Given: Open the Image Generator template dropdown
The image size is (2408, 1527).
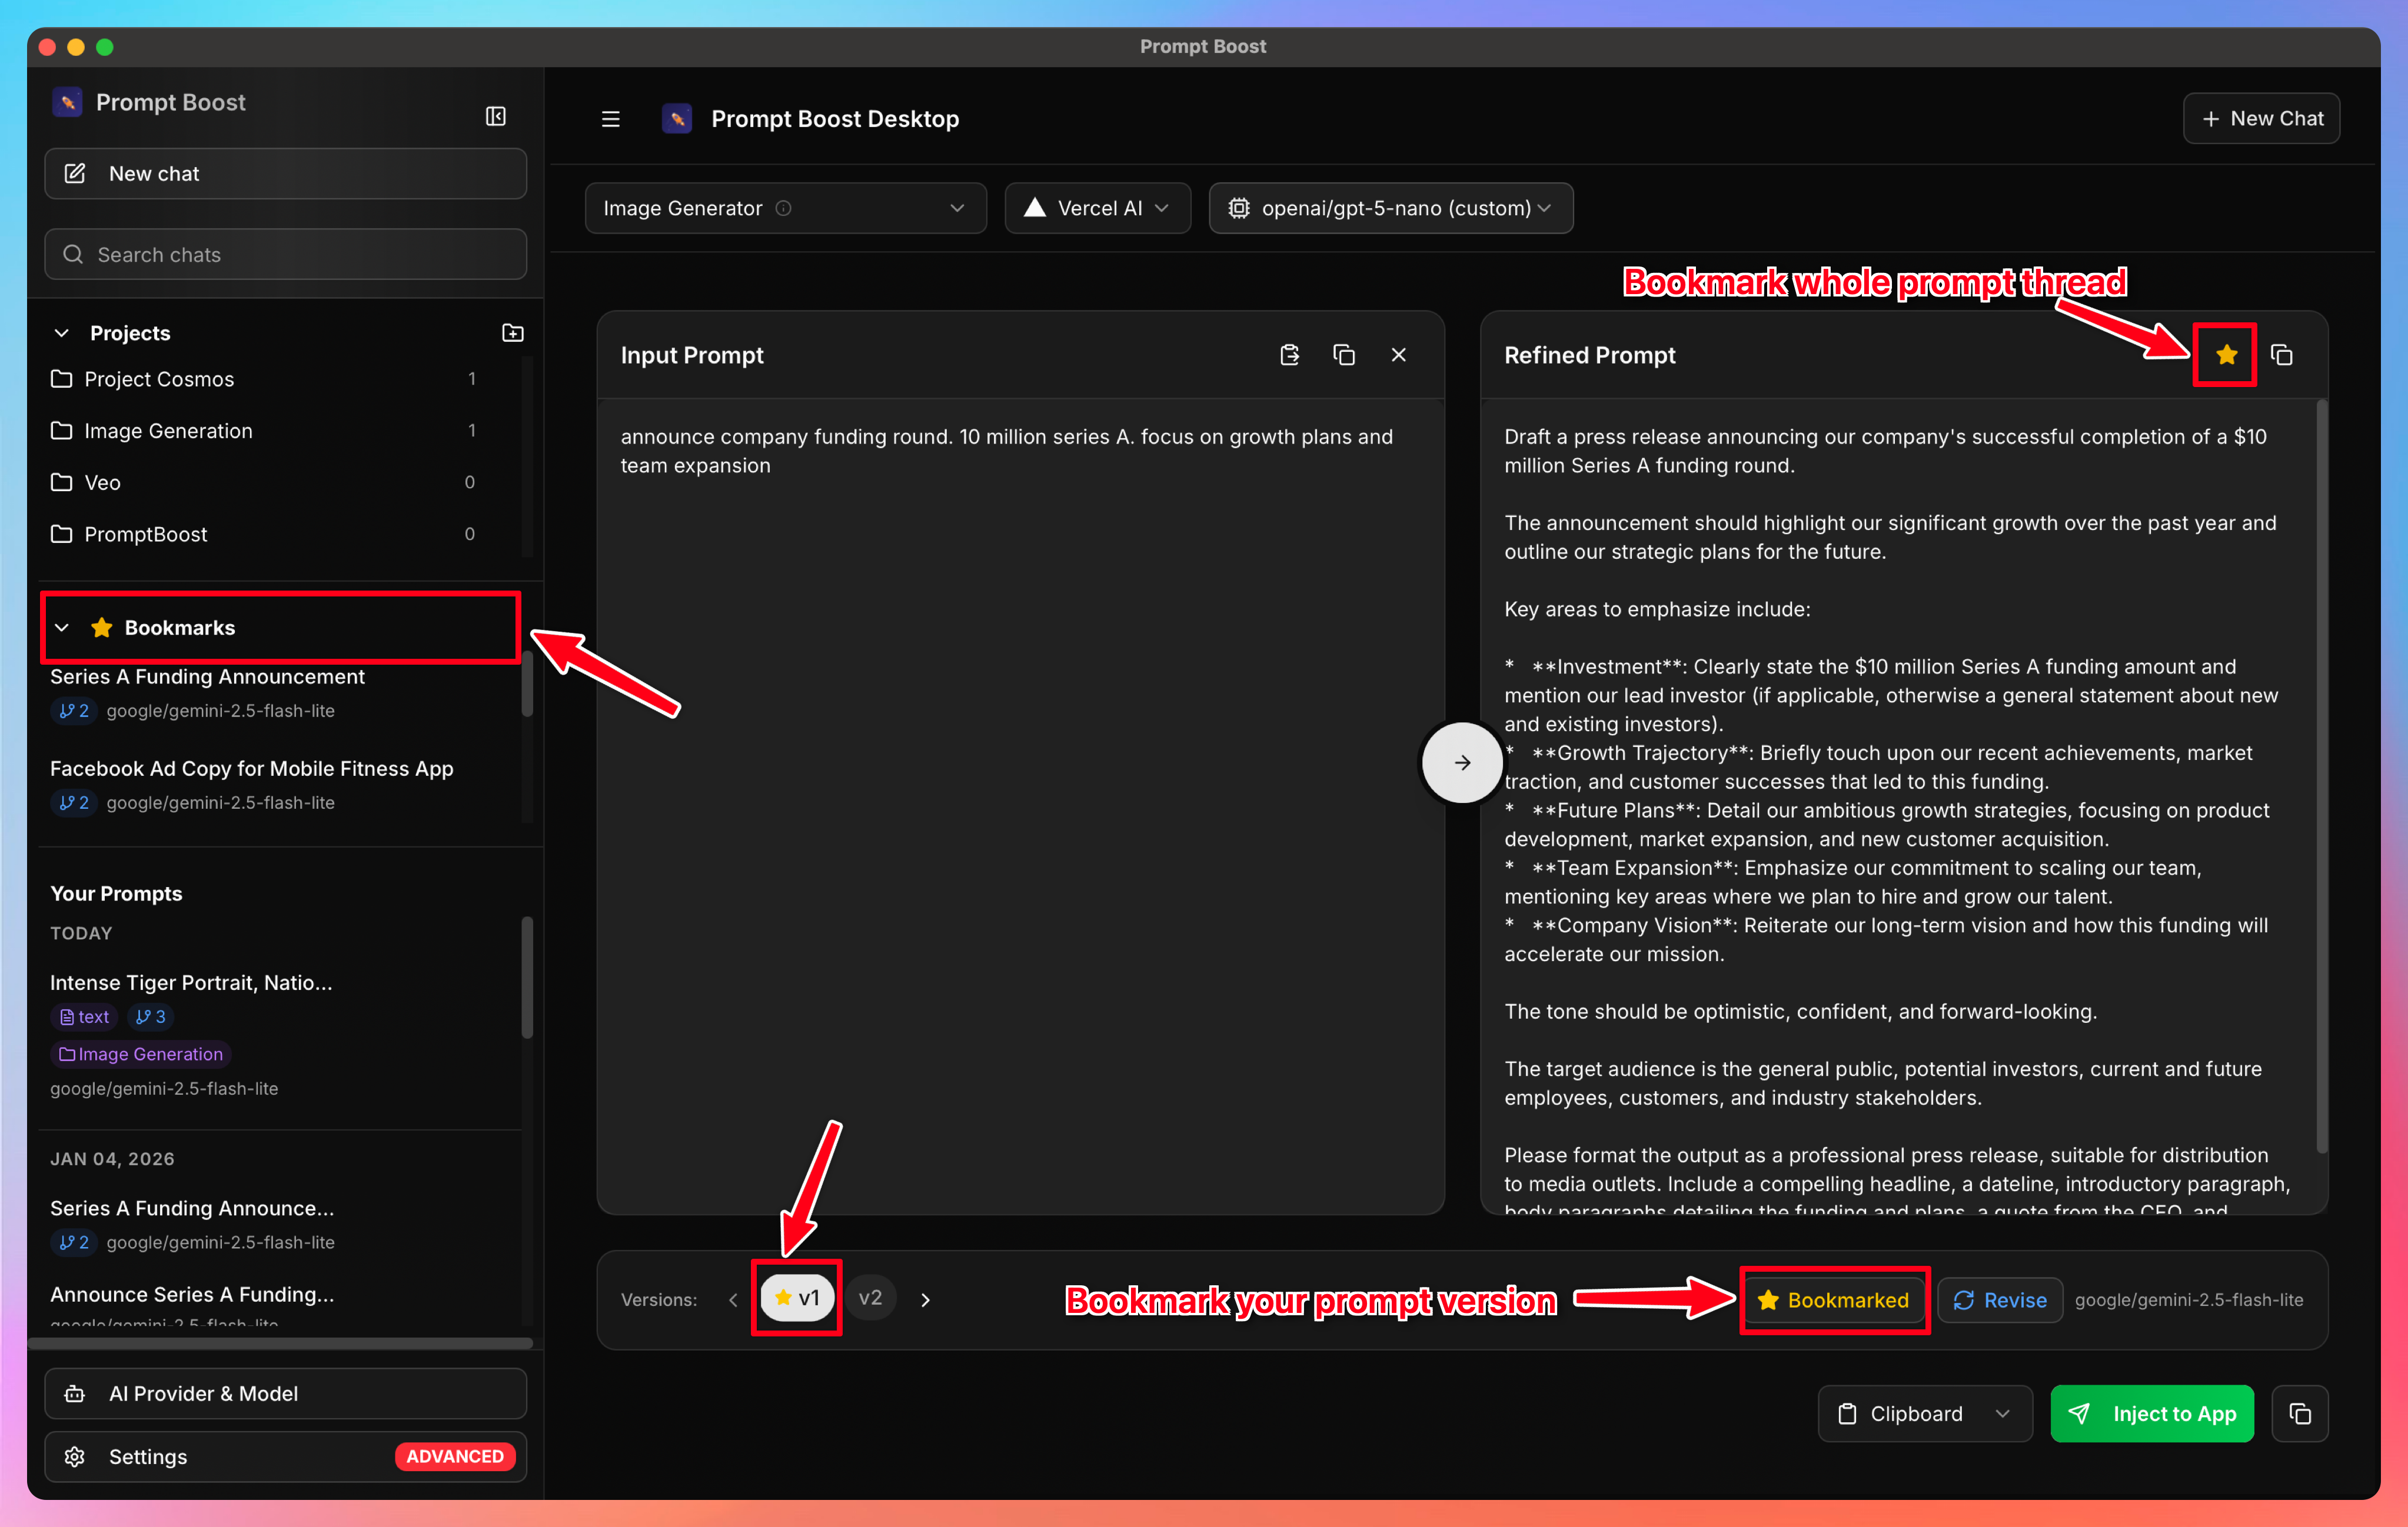Looking at the screenshot, I should tap(785, 208).
